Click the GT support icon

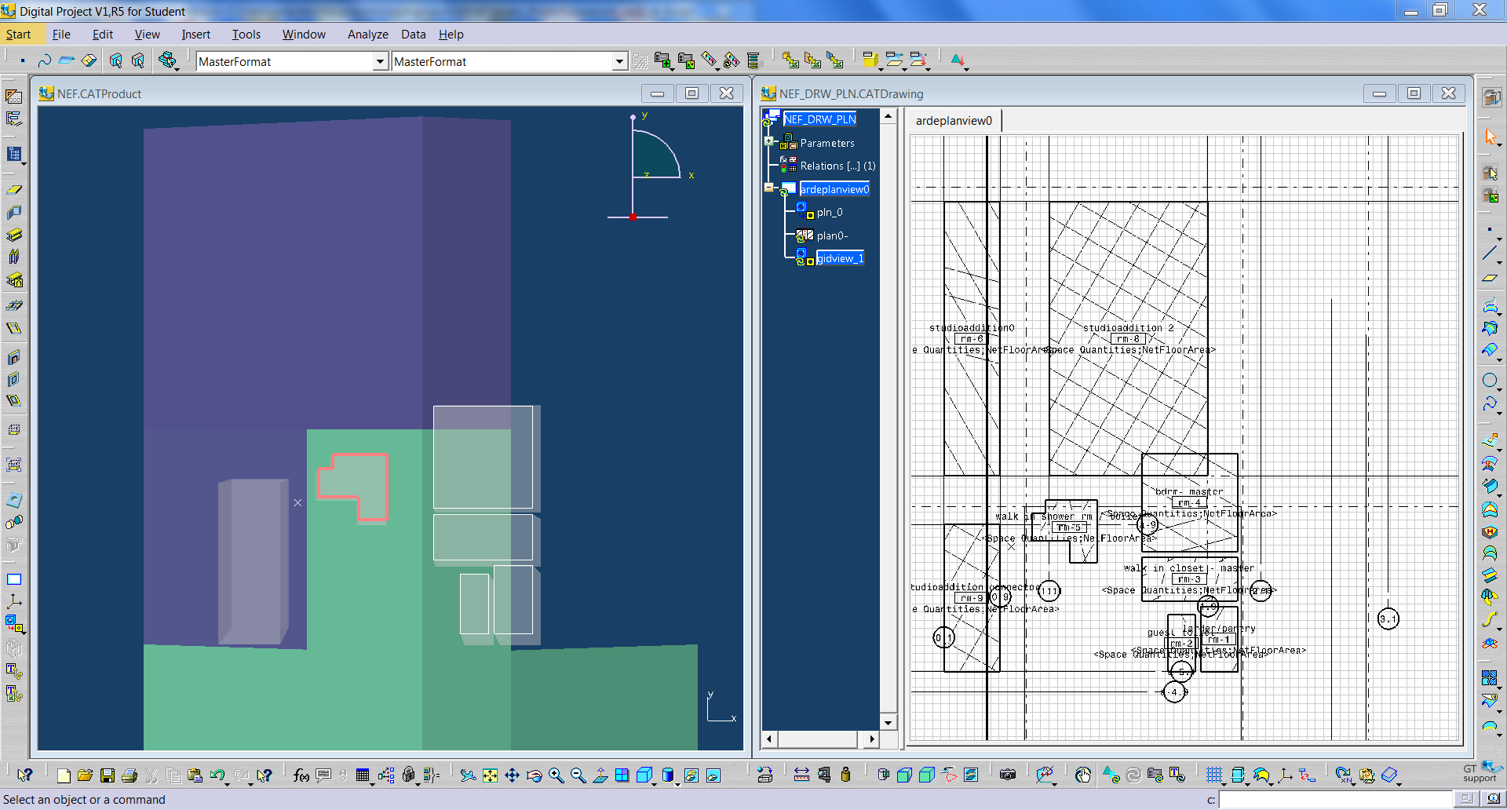[1480, 773]
